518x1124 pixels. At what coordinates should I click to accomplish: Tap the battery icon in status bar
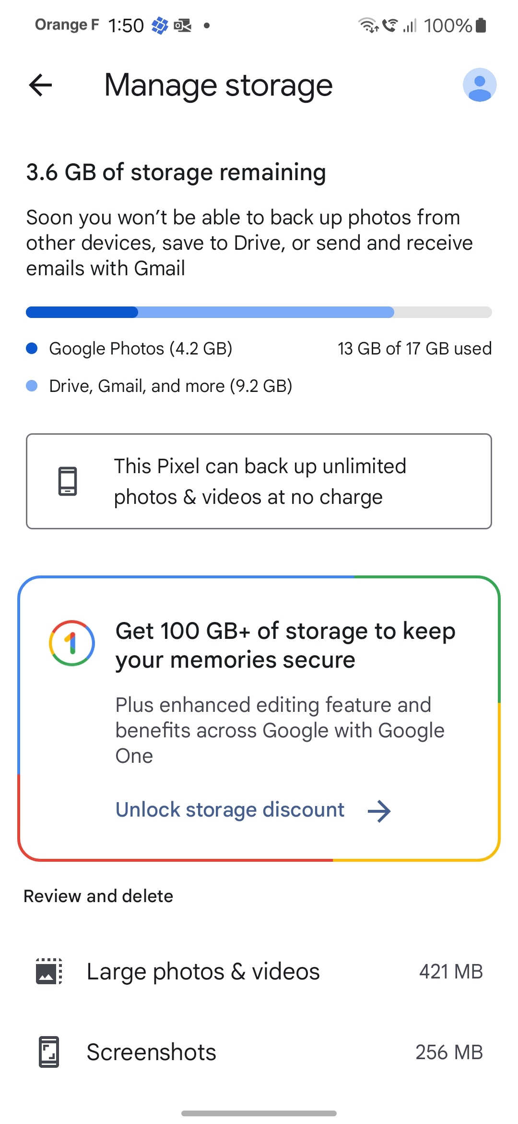(481, 25)
